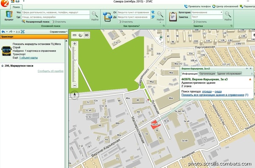Expand info popup options arrow
Viewport: 255px width, 168px height.
tap(252, 74)
